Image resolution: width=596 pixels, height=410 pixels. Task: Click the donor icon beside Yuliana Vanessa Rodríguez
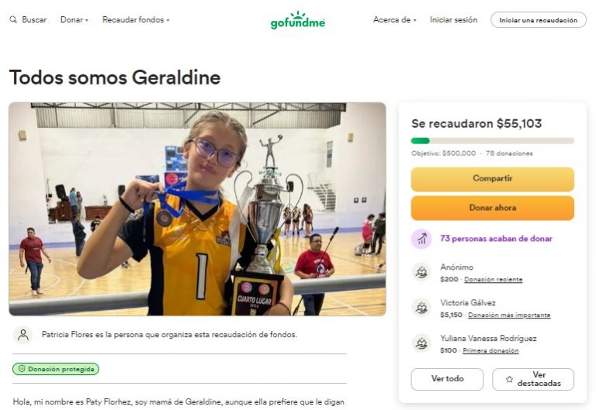[421, 343]
